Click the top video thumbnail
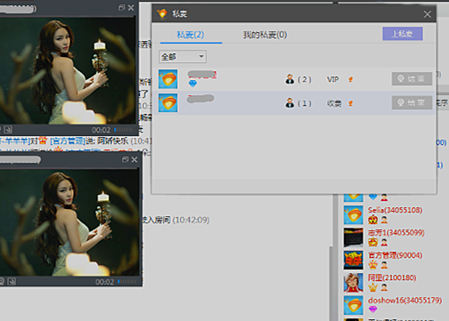Image resolution: width=449 pixels, height=321 pixels. (x=68, y=70)
